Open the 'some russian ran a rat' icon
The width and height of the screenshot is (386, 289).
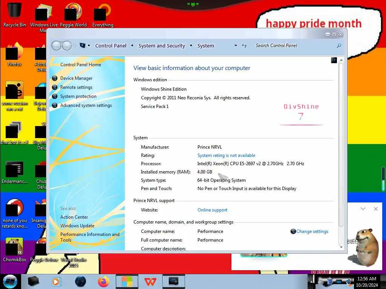coord(14,96)
